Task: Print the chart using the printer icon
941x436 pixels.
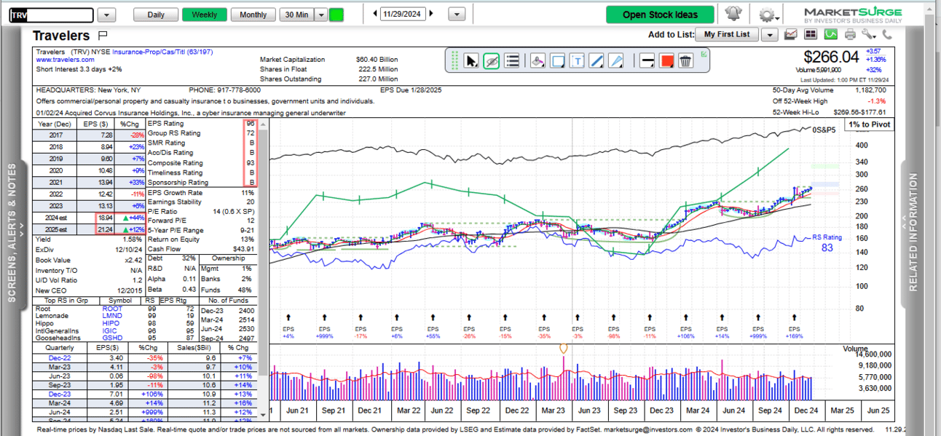Action: (850, 34)
